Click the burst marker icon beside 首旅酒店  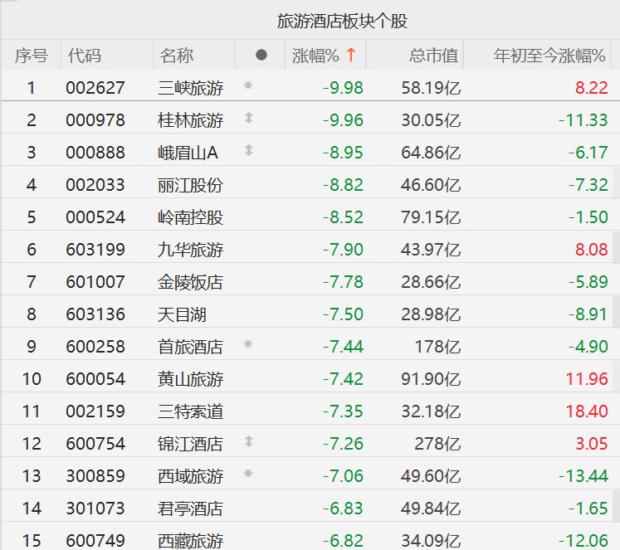[x=248, y=344]
